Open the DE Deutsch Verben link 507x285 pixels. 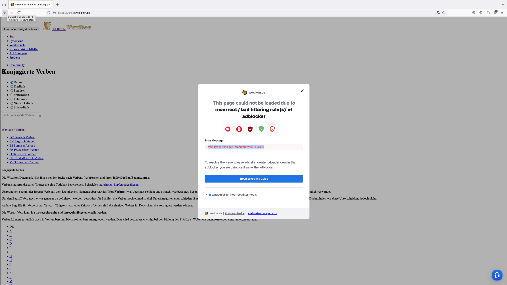pyautogui.click(x=22, y=137)
